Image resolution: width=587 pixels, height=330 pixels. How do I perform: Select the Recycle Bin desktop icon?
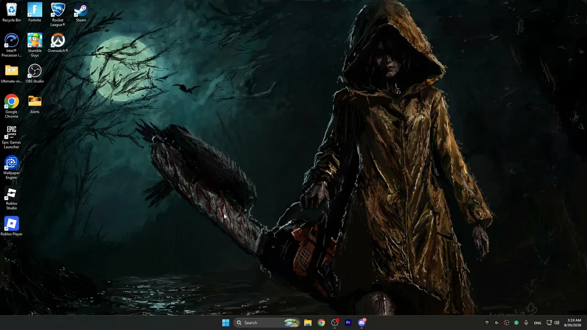[x=11, y=12]
